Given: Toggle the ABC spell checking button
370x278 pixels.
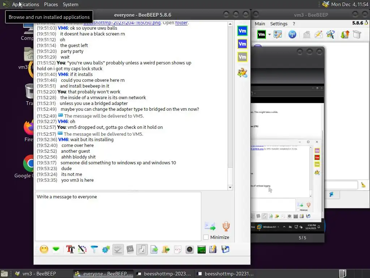Looking at the screenshot, I should click(118, 249).
